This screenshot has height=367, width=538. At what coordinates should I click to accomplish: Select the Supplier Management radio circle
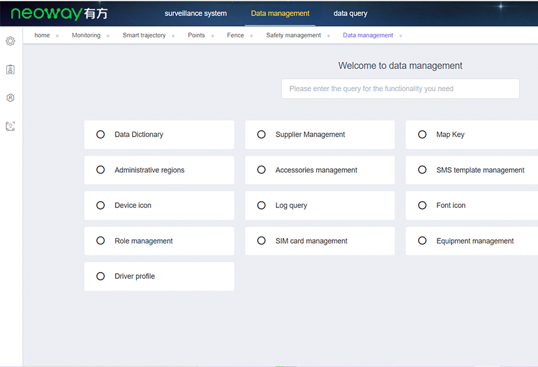click(262, 135)
